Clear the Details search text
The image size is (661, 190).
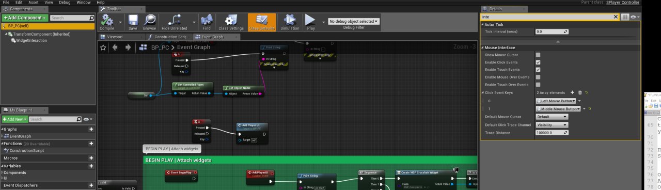click(615, 17)
